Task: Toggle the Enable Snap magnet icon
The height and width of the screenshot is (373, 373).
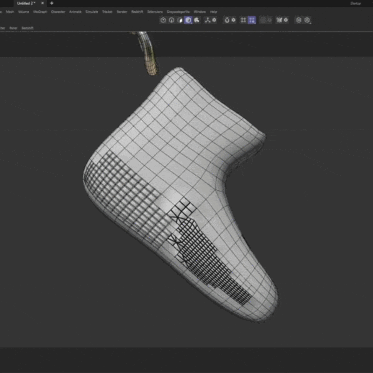Action: tap(227, 20)
